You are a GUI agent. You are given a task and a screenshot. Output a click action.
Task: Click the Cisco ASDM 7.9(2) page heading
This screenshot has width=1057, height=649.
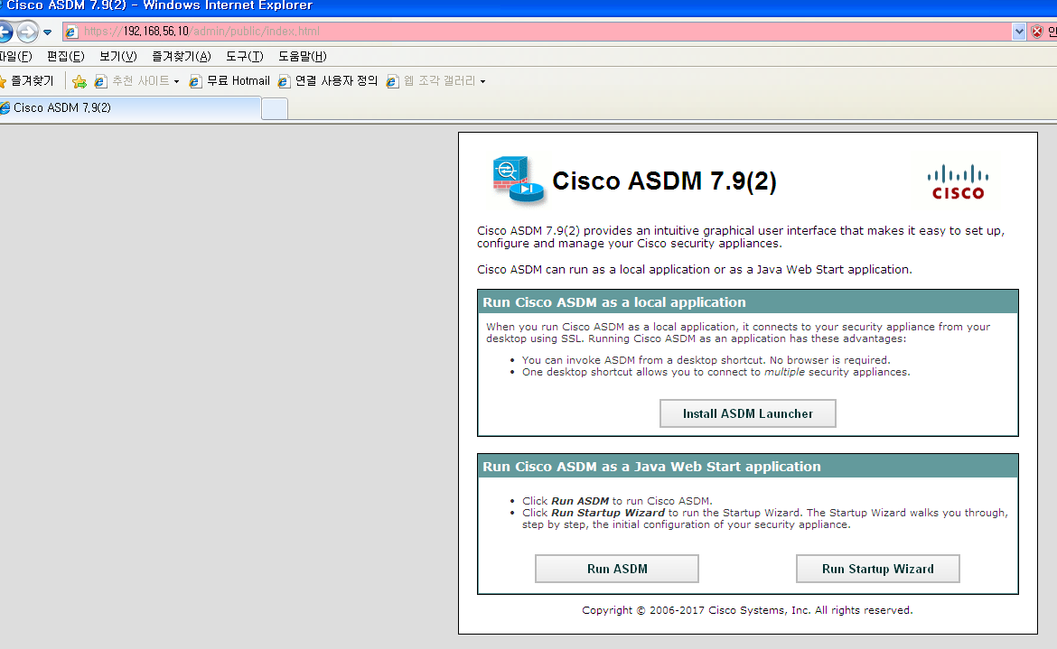(x=664, y=181)
